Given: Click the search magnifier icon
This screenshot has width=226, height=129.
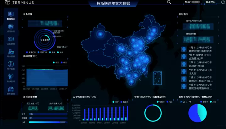Looking at the screenshot, I should click(169, 2).
